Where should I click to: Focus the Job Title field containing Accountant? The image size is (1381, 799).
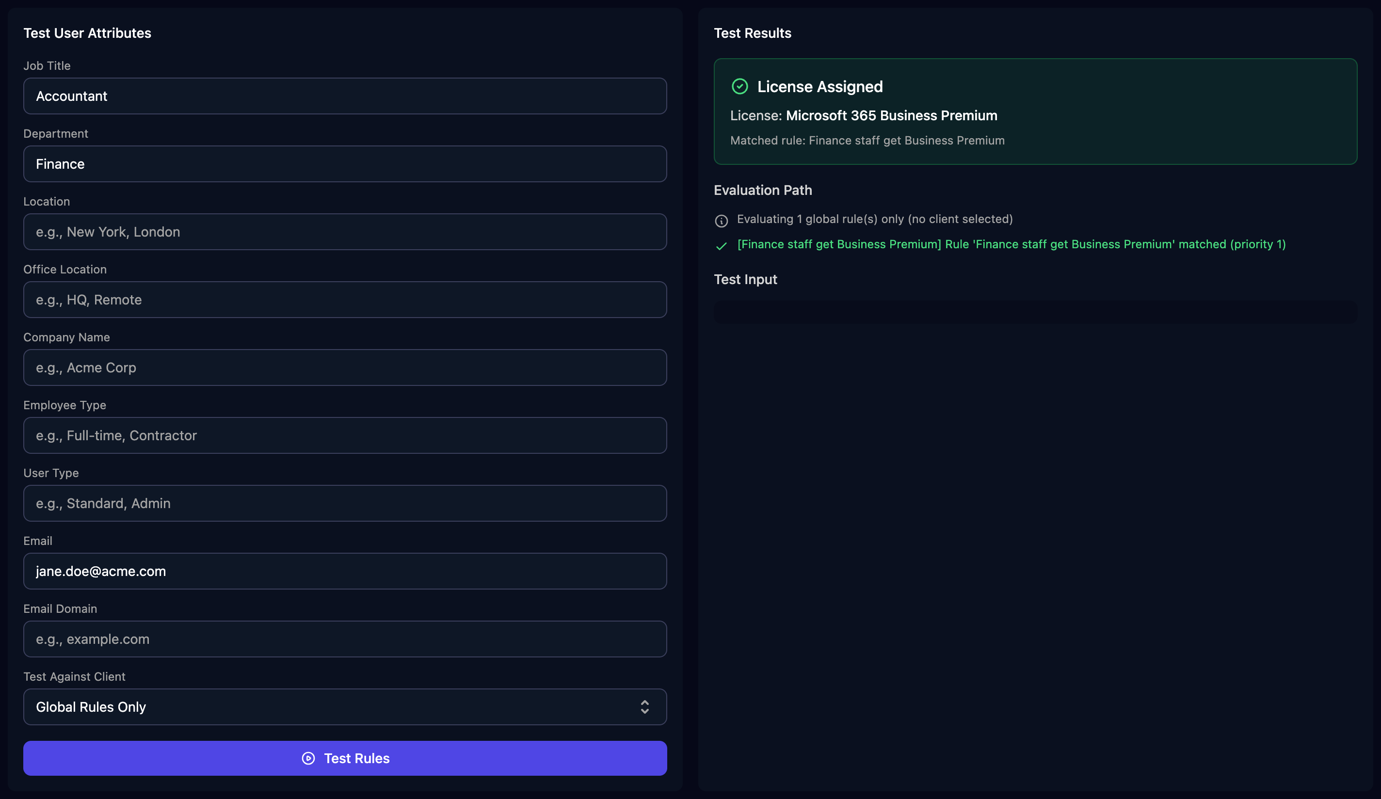click(345, 96)
